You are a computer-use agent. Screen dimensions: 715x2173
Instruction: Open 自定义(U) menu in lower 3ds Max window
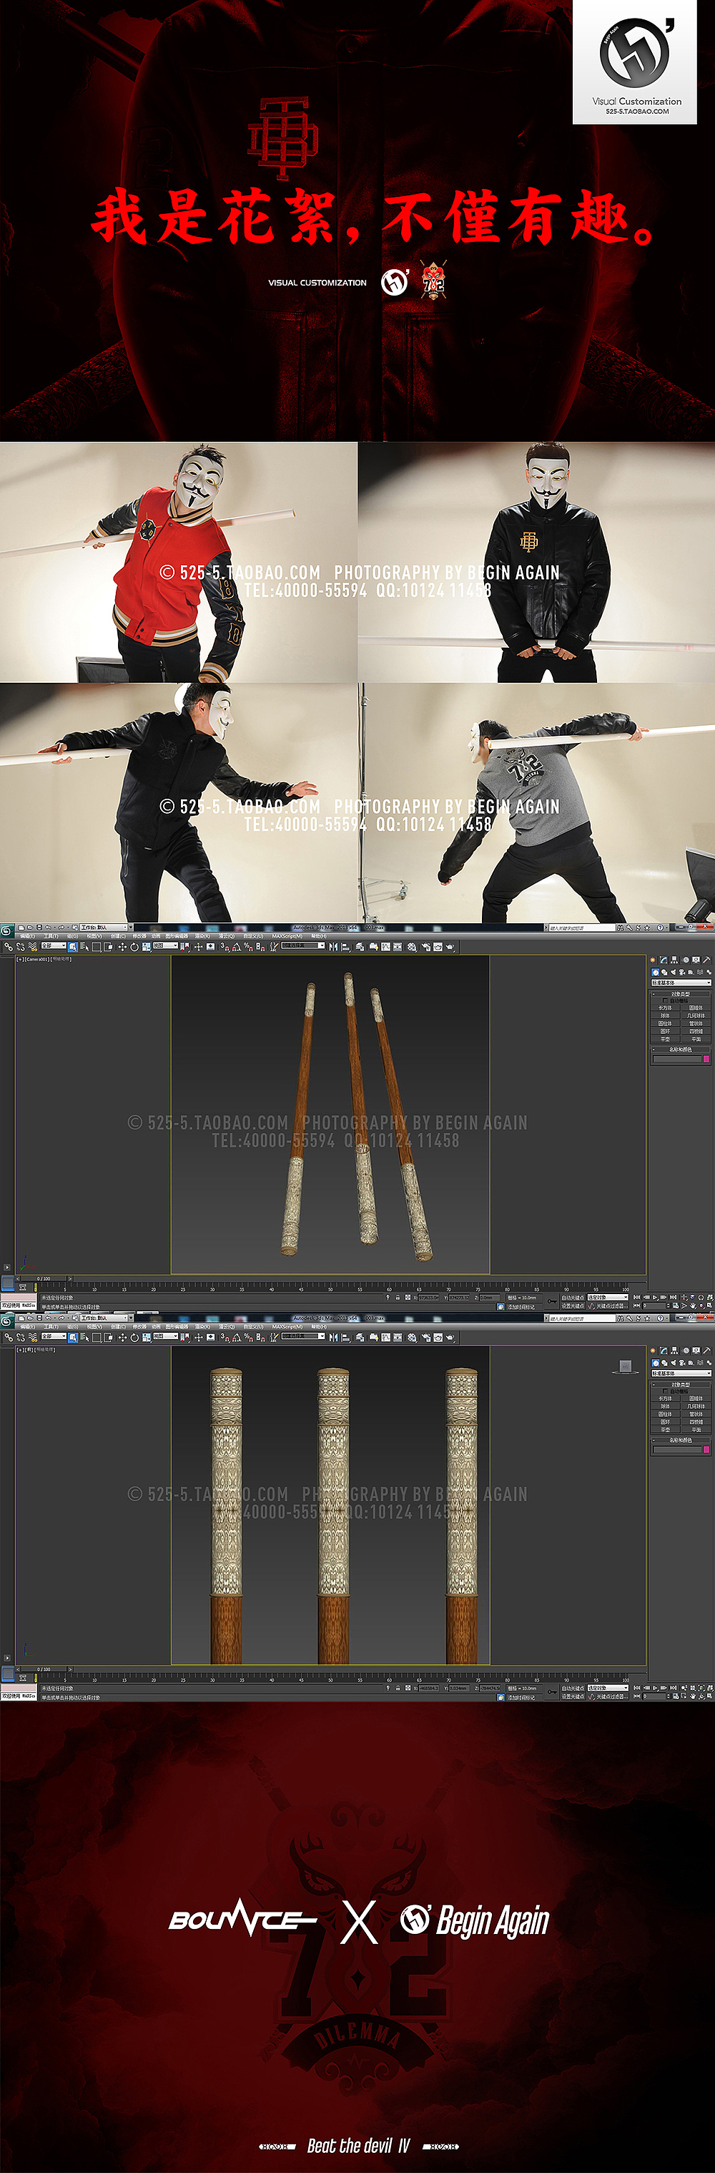pyautogui.click(x=253, y=1327)
